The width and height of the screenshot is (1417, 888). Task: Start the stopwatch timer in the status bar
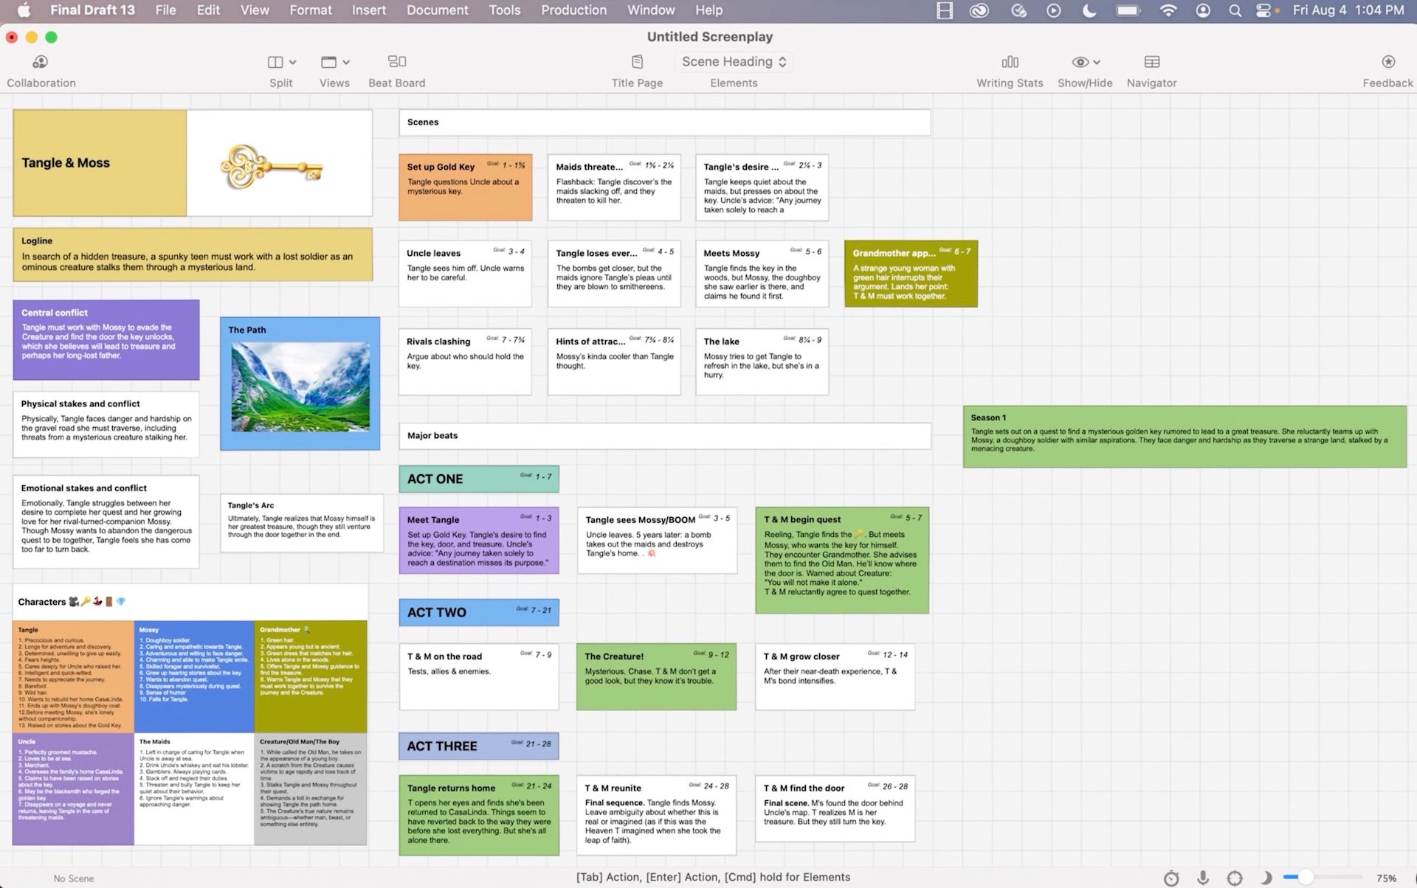(x=1171, y=878)
